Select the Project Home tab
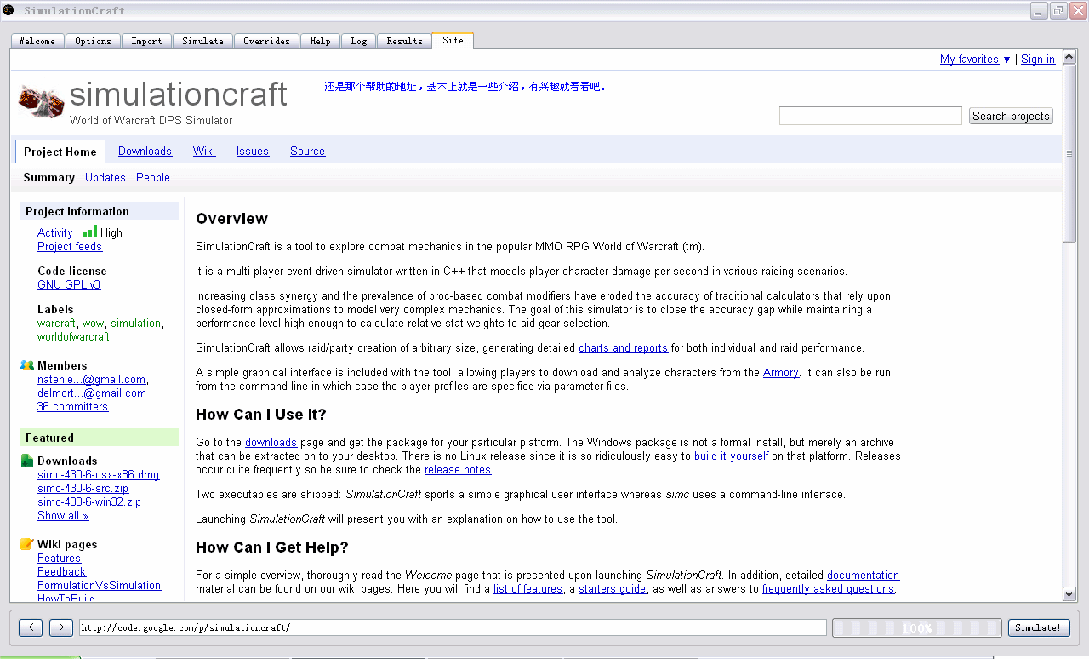 tap(60, 152)
